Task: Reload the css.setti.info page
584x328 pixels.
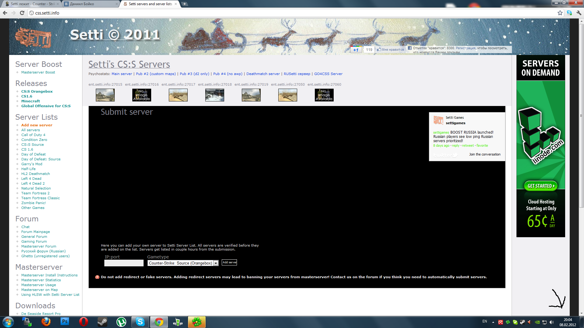Action: click(x=22, y=13)
